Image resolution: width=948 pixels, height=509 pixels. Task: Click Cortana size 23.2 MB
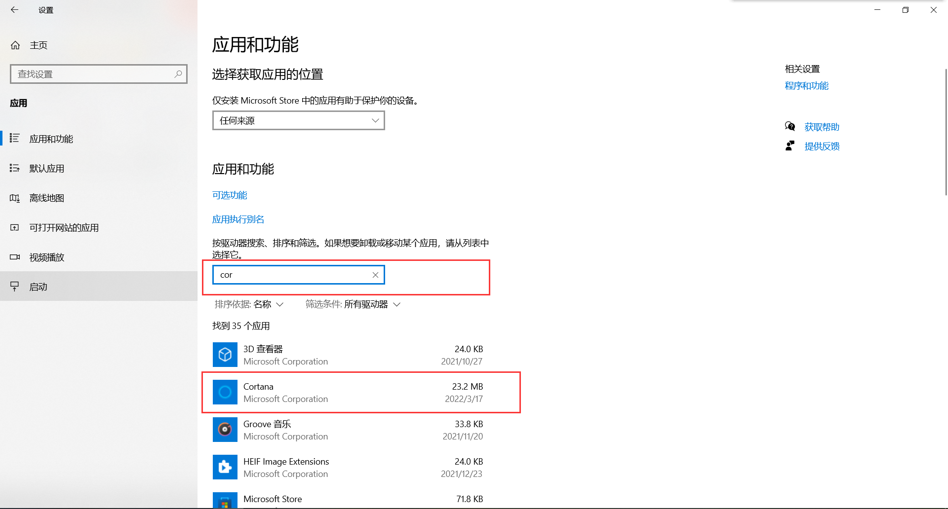[468, 387]
